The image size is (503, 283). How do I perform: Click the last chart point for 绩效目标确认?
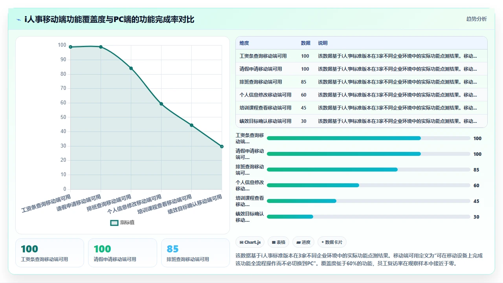point(222,146)
